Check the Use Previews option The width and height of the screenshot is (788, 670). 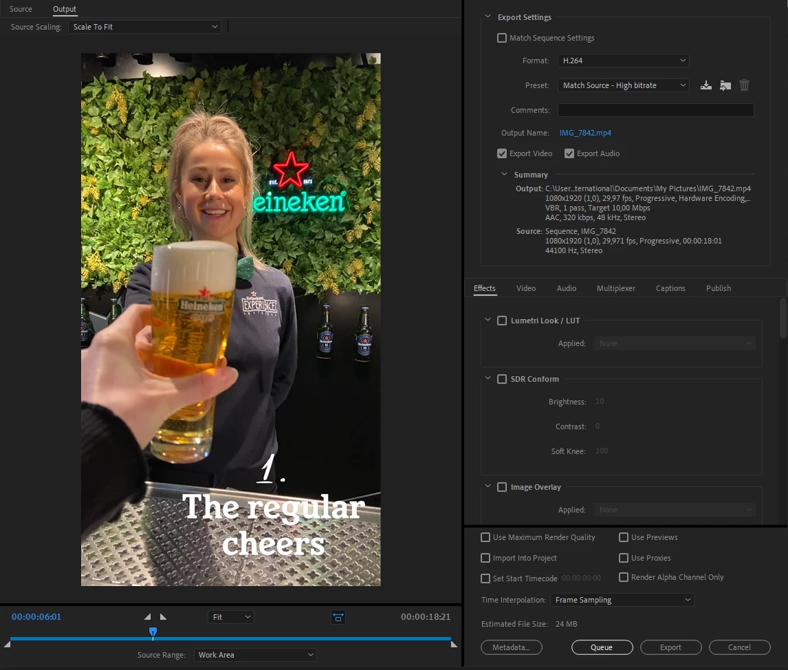(623, 537)
